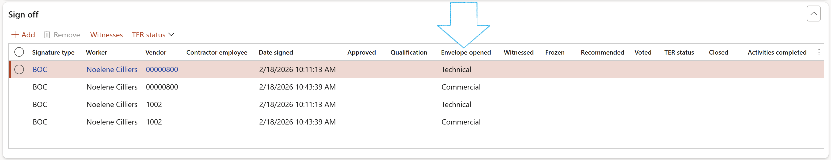The image size is (831, 160).
Task: Click the Activities completed column header
Action: [x=777, y=52]
